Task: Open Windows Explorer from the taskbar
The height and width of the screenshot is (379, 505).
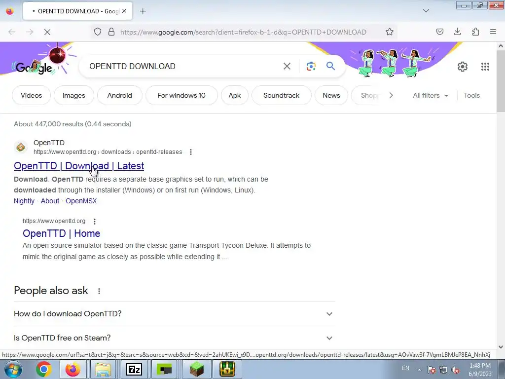Action: [x=103, y=369]
